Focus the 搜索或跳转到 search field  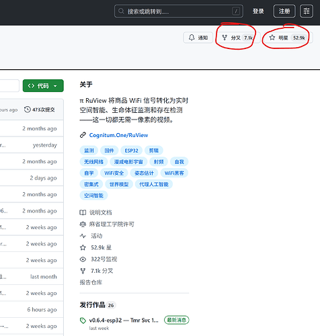click(x=179, y=11)
